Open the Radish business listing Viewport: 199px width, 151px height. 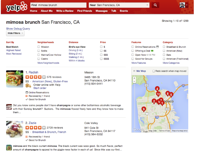click(33, 72)
